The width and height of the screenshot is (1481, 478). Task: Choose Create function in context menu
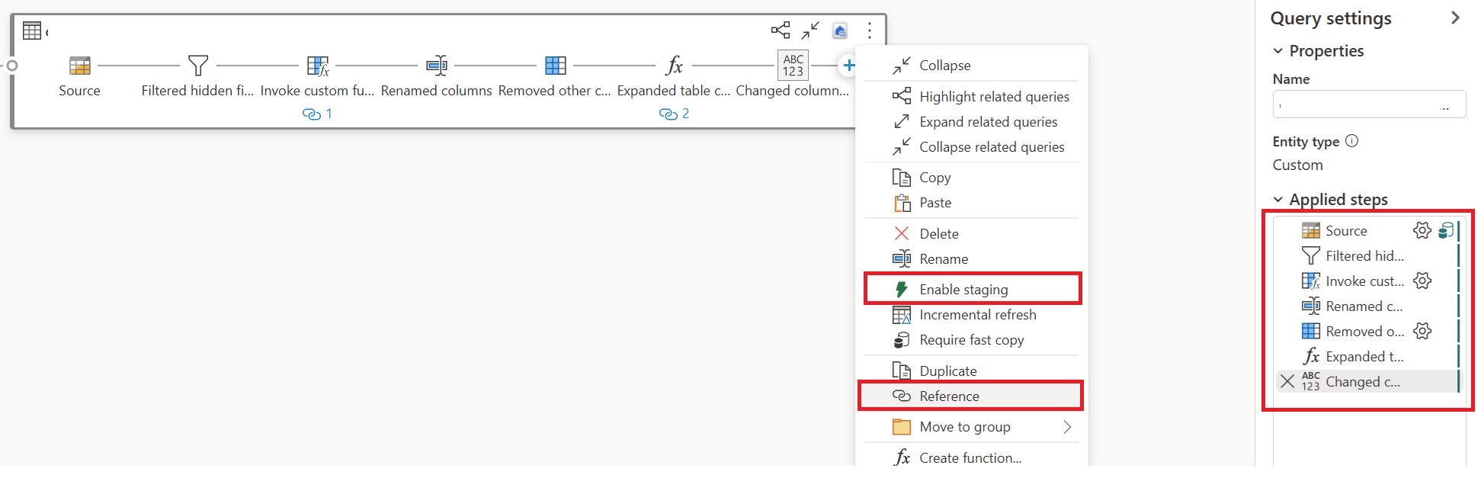[972, 458]
